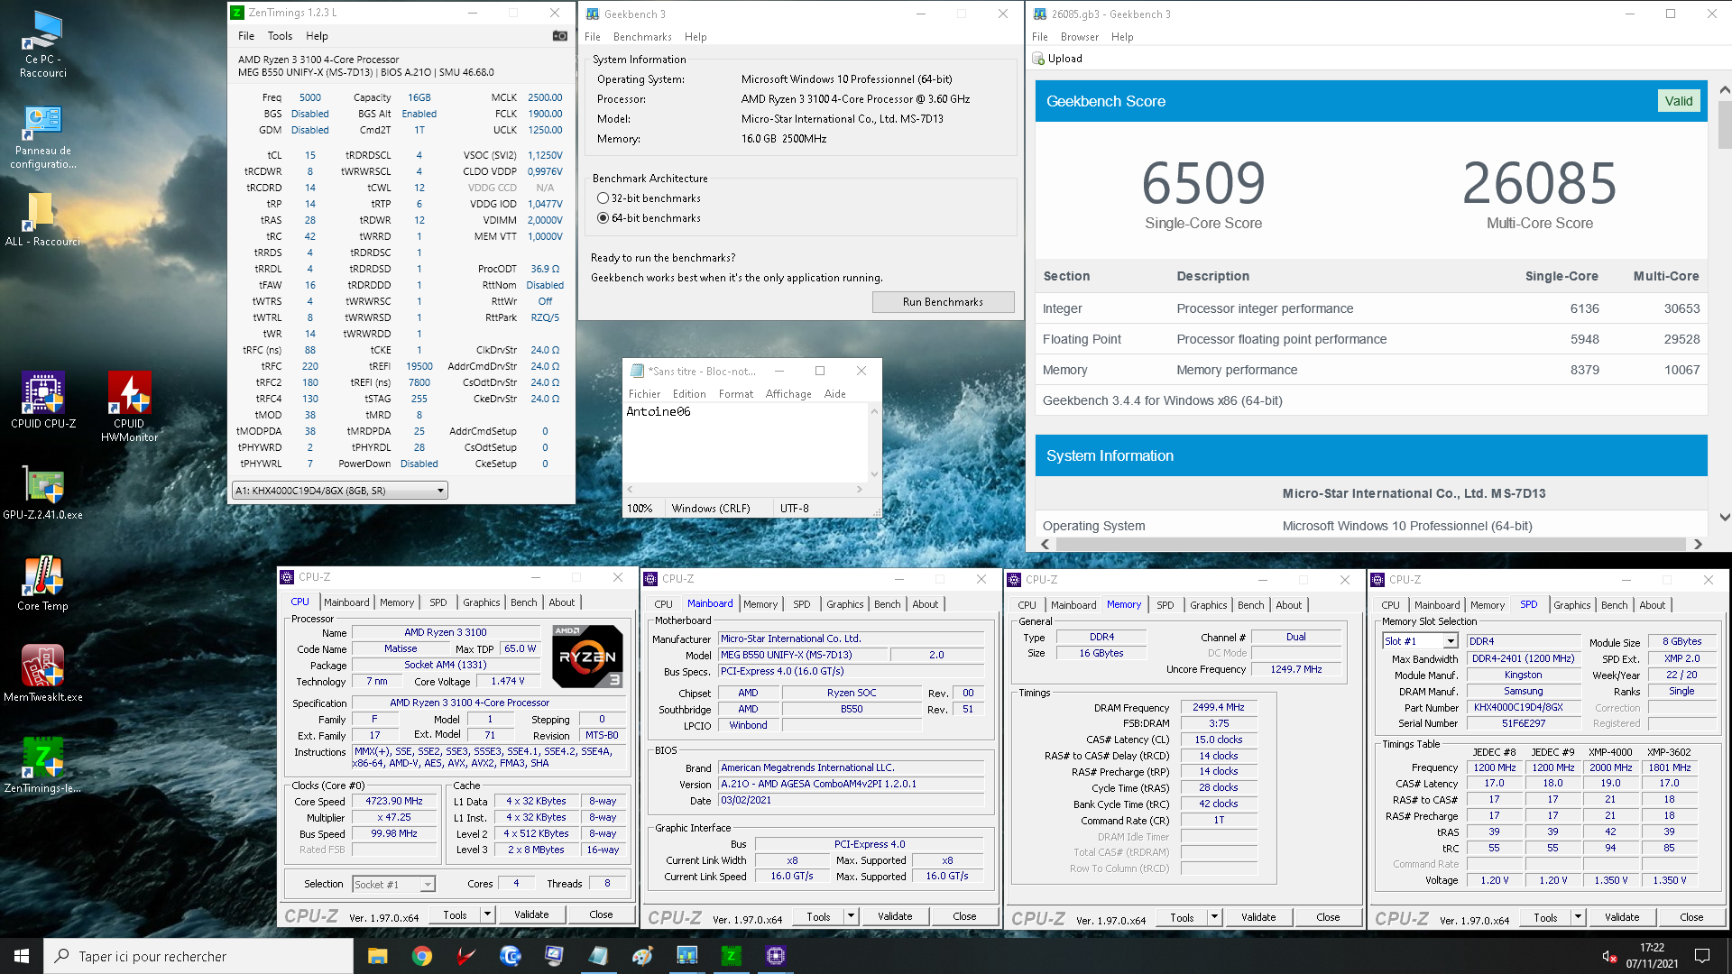1732x974 pixels.
Task: Open Geekbench Benchmarks menu
Action: pos(642,37)
